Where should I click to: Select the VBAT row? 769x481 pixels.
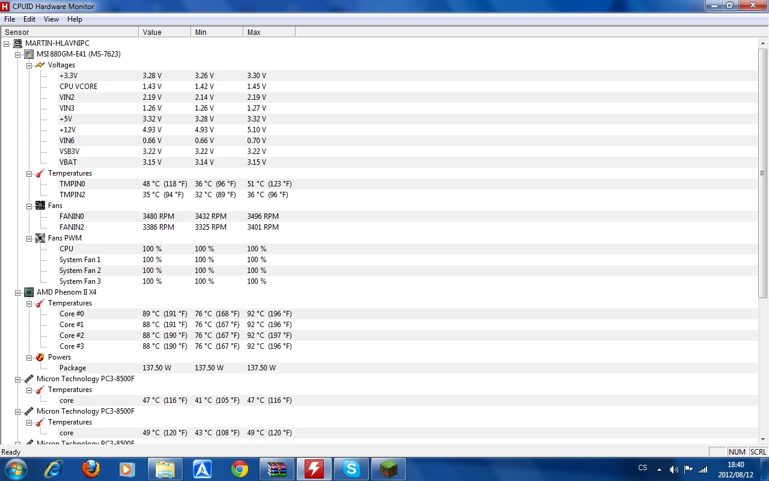pyautogui.click(x=379, y=162)
